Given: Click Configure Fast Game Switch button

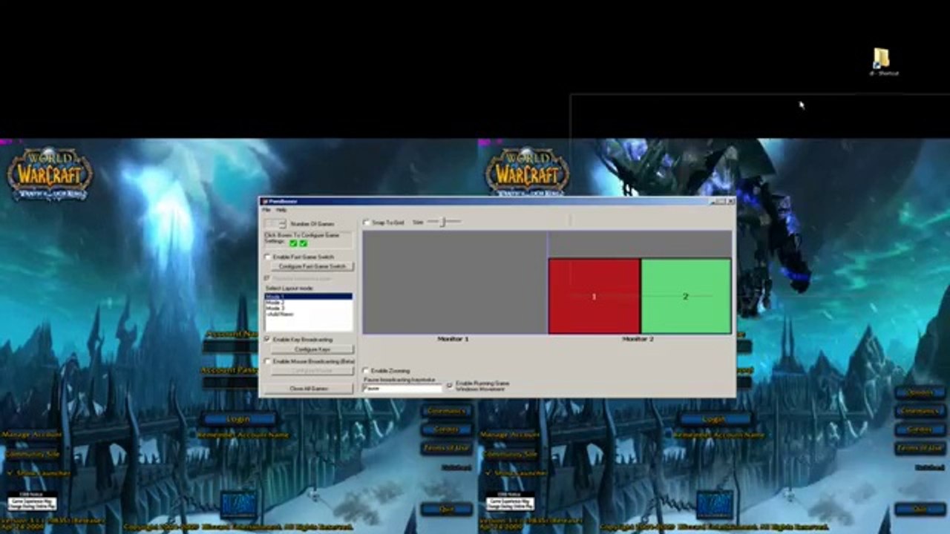Looking at the screenshot, I should [x=312, y=266].
